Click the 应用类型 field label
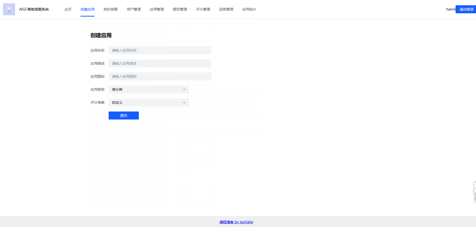 click(98, 89)
